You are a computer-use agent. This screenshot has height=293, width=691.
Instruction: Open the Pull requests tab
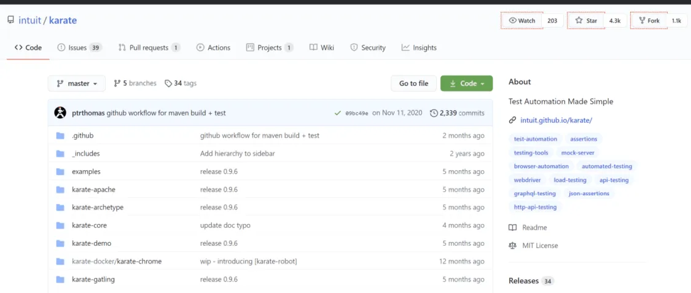[x=149, y=47]
